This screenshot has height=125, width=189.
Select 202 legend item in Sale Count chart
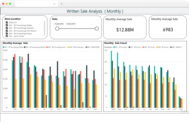[135, 47]
